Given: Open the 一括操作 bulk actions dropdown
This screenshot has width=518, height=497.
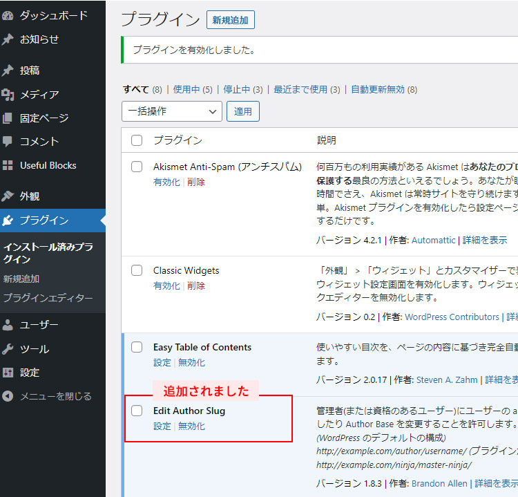Looking at the screenshot, I should 172,111.
